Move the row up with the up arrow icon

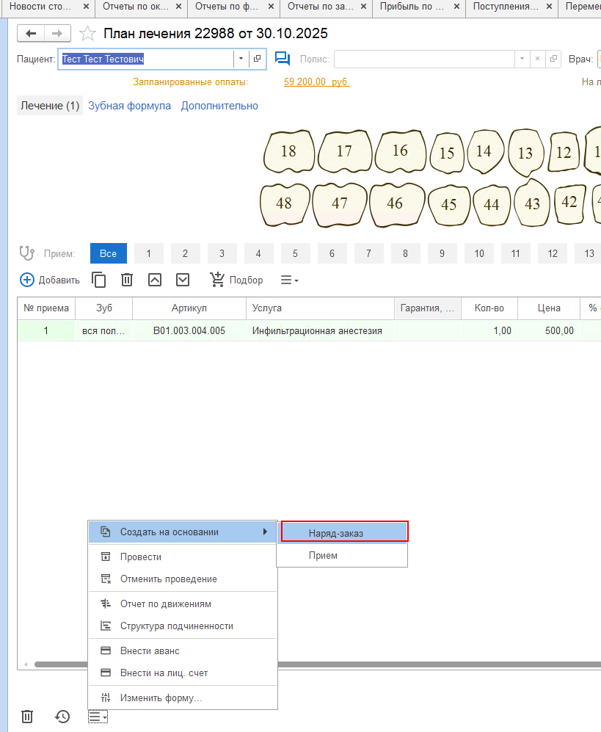click(x=155, y=280)
